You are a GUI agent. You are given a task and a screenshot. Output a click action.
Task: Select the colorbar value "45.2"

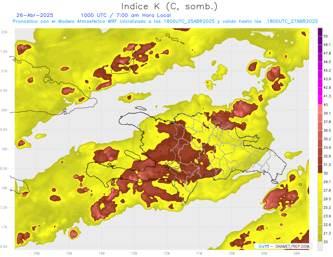coord(327,70)
